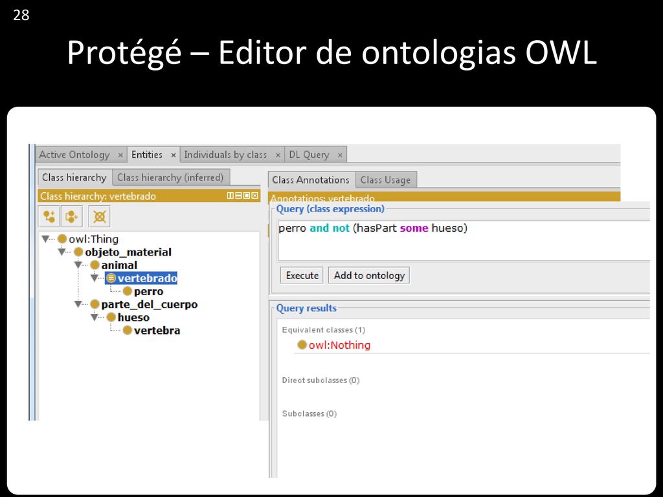Click the objeto_material class circle icon

point(78,252)
